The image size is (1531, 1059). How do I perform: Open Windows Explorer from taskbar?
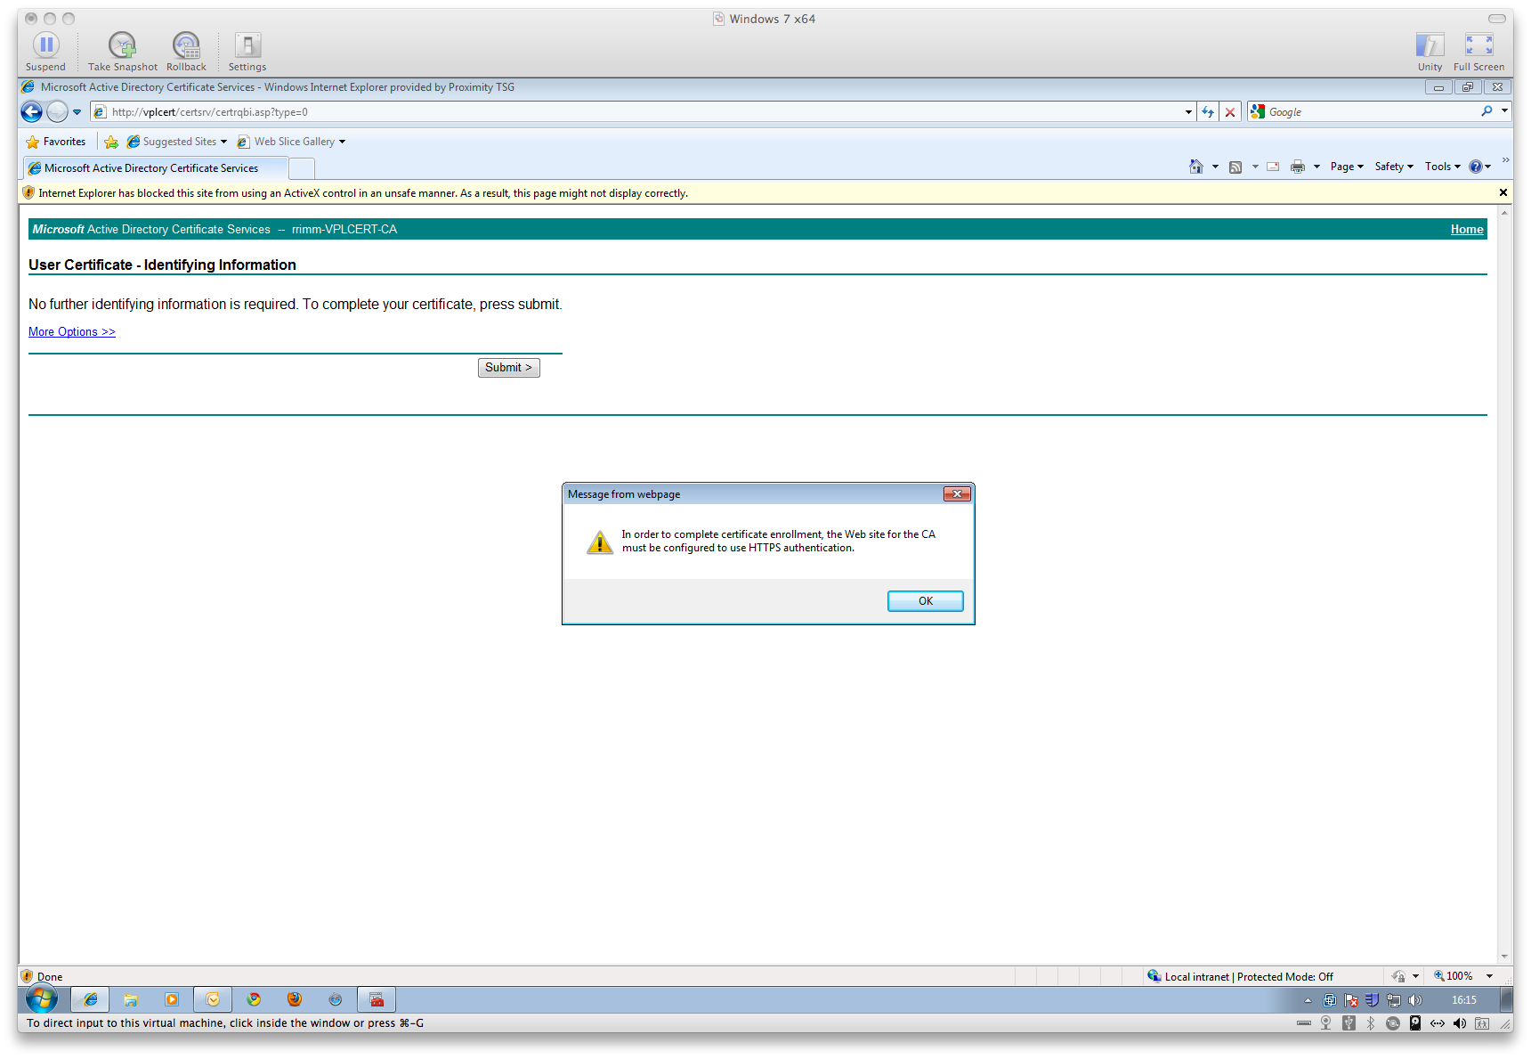point(131,999)
